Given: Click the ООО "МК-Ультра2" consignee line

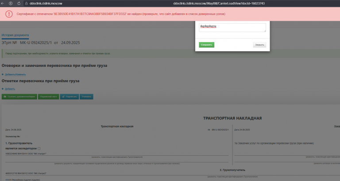Looking at the screenshot, I should 26,173.
